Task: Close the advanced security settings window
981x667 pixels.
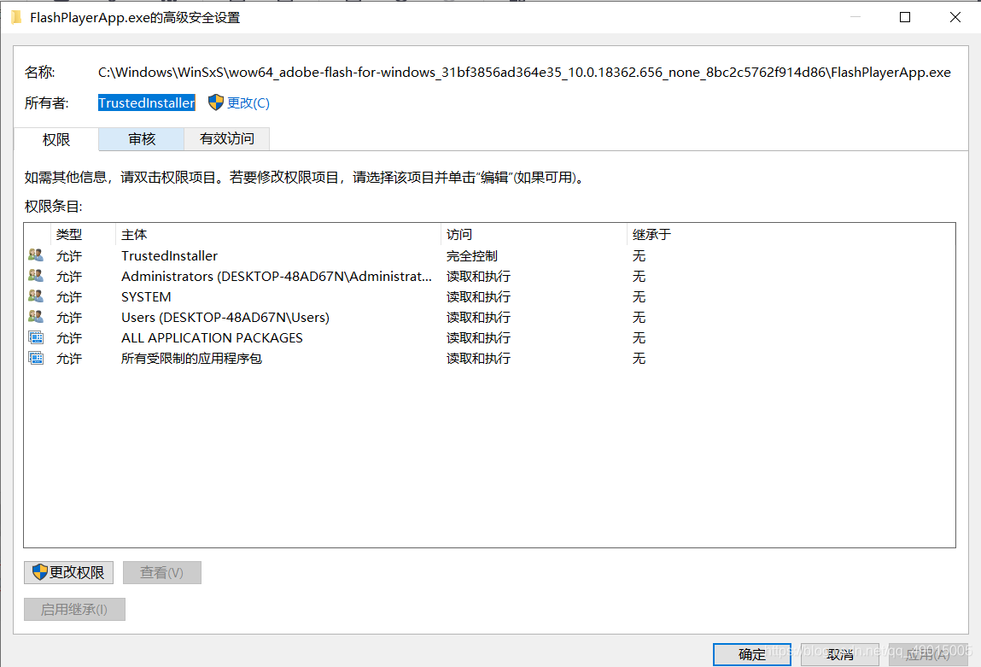Action: [x=955, y=18]
